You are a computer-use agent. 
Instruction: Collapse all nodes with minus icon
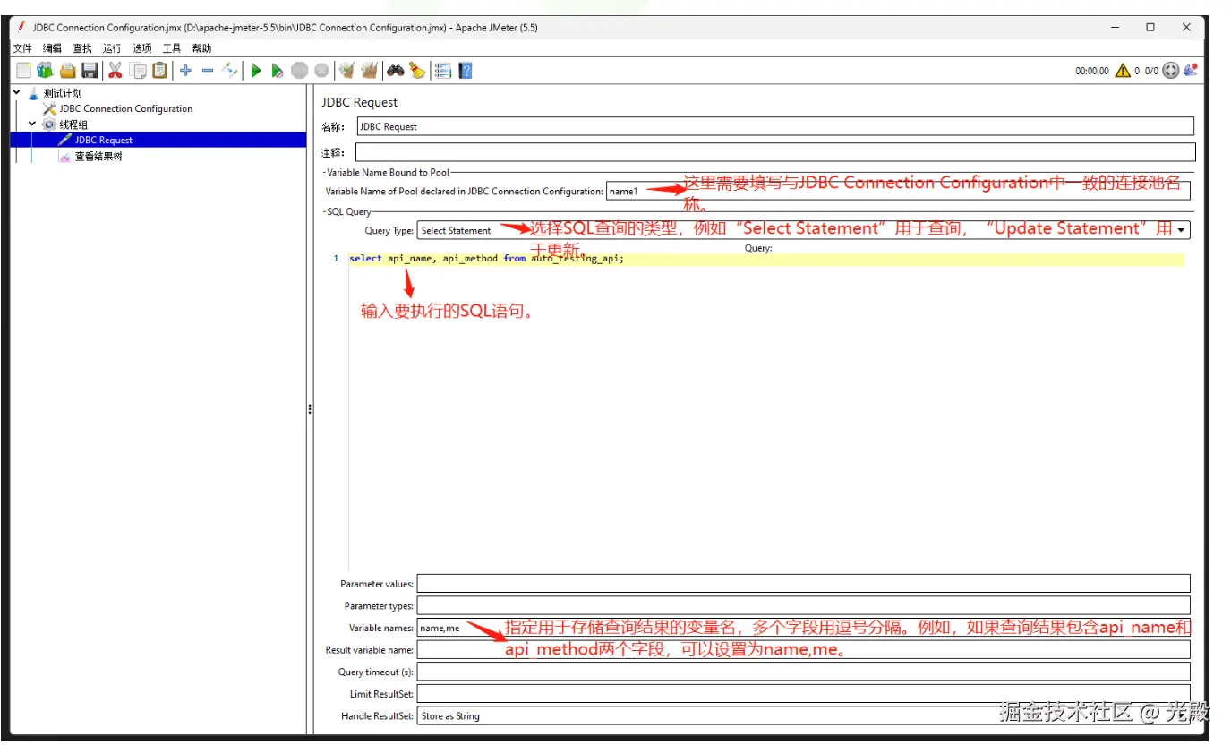coord(208,70)
